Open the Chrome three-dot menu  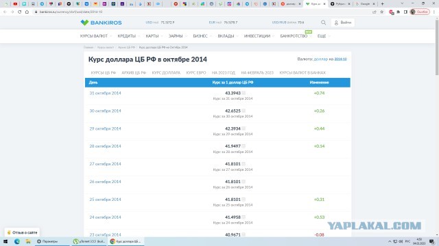(x=434, y=12)
